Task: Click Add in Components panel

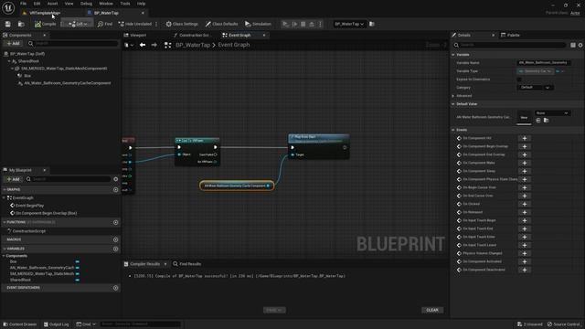Action: (14, 44)
